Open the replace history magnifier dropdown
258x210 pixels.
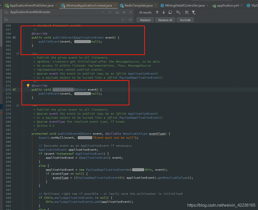coord(6,20)
